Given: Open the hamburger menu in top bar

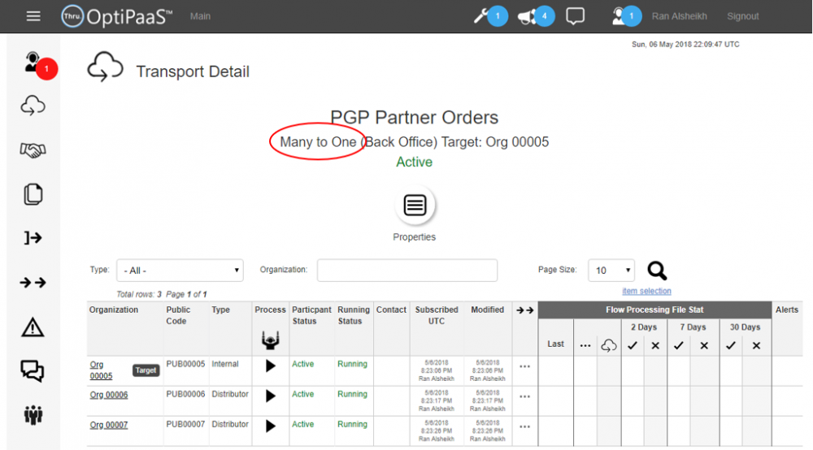Looking at the screenshot, I should pos(33,16).
